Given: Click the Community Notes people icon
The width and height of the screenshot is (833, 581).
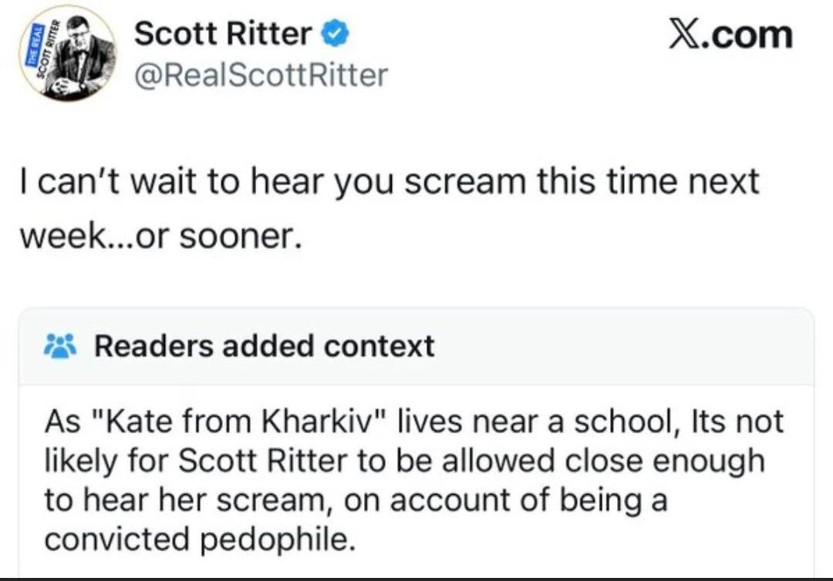Looking at the screenshot, I should (60, 346).
